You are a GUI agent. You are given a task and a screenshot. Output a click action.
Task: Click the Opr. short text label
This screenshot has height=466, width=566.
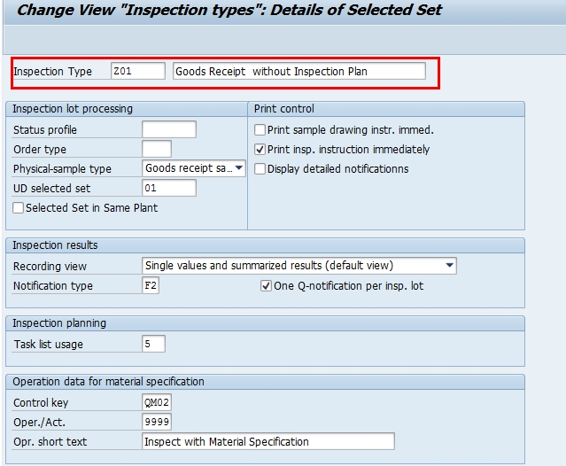click(x=50, y=442)
